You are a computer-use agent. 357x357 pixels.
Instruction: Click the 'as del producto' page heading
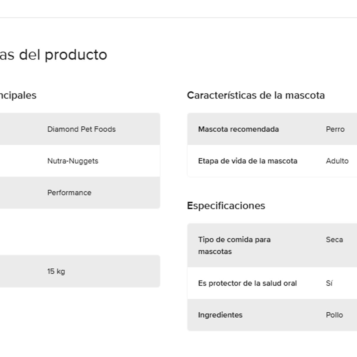coord(54,55)
